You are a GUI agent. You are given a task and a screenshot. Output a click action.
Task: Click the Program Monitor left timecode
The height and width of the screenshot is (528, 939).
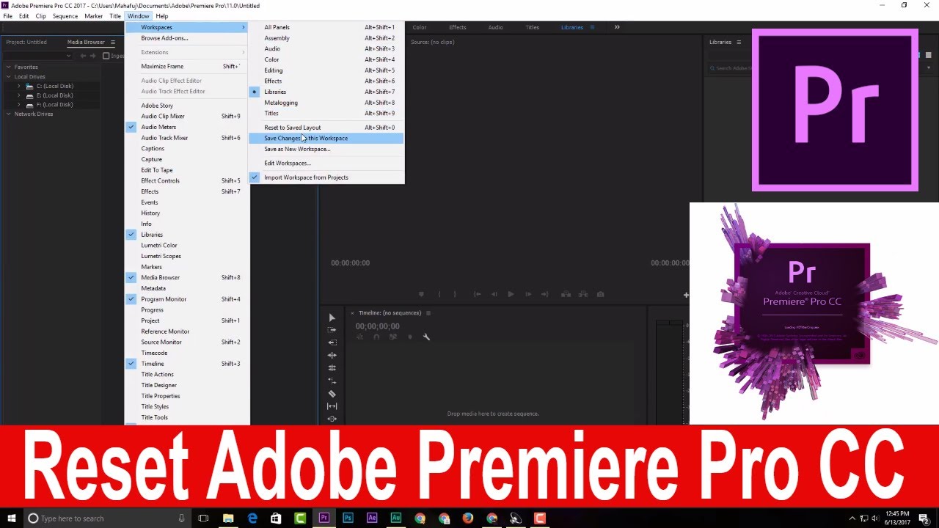(350, 263)
